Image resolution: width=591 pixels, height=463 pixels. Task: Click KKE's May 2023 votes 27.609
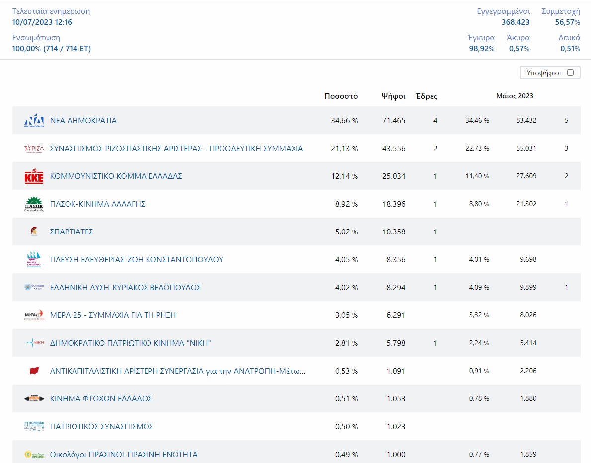click(x=526, y=176)
